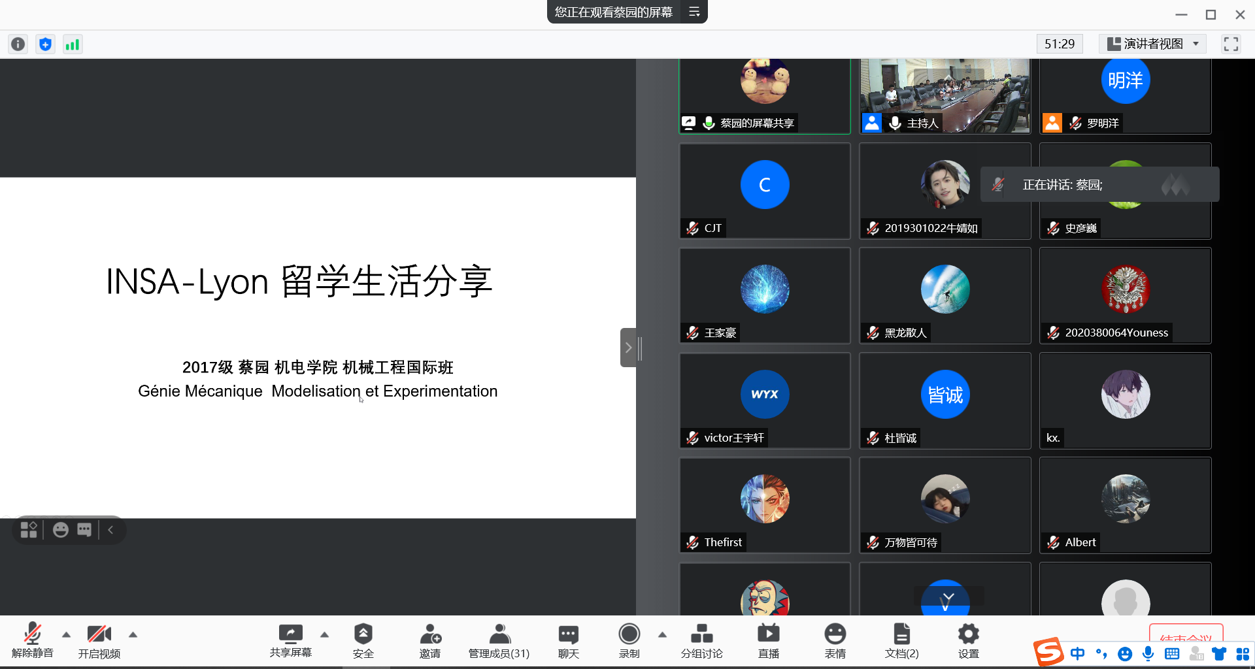The image size is (1255, 669).
Task: Click the blue encryption shield icon
Action: [x=45, y=44]
